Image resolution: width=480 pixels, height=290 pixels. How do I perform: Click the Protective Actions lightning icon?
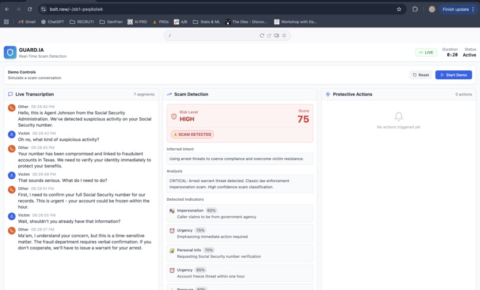[x=328, y=94]
